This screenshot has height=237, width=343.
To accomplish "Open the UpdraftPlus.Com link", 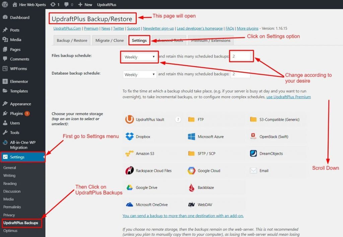I will point(67,28).
